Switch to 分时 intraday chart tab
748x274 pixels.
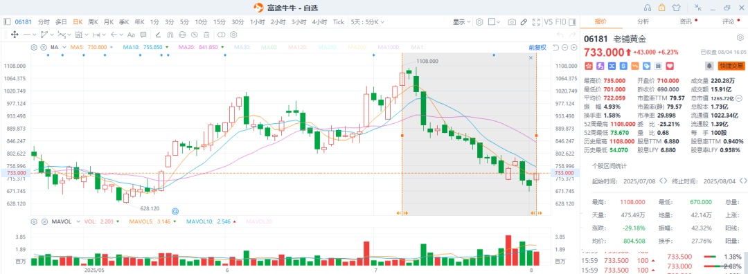(x=44, y=22)
